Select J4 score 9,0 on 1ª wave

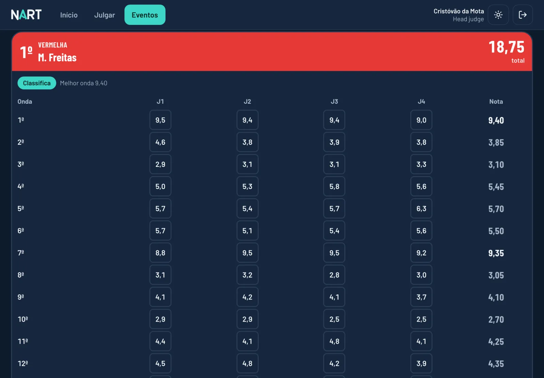(x=421, y=120)
